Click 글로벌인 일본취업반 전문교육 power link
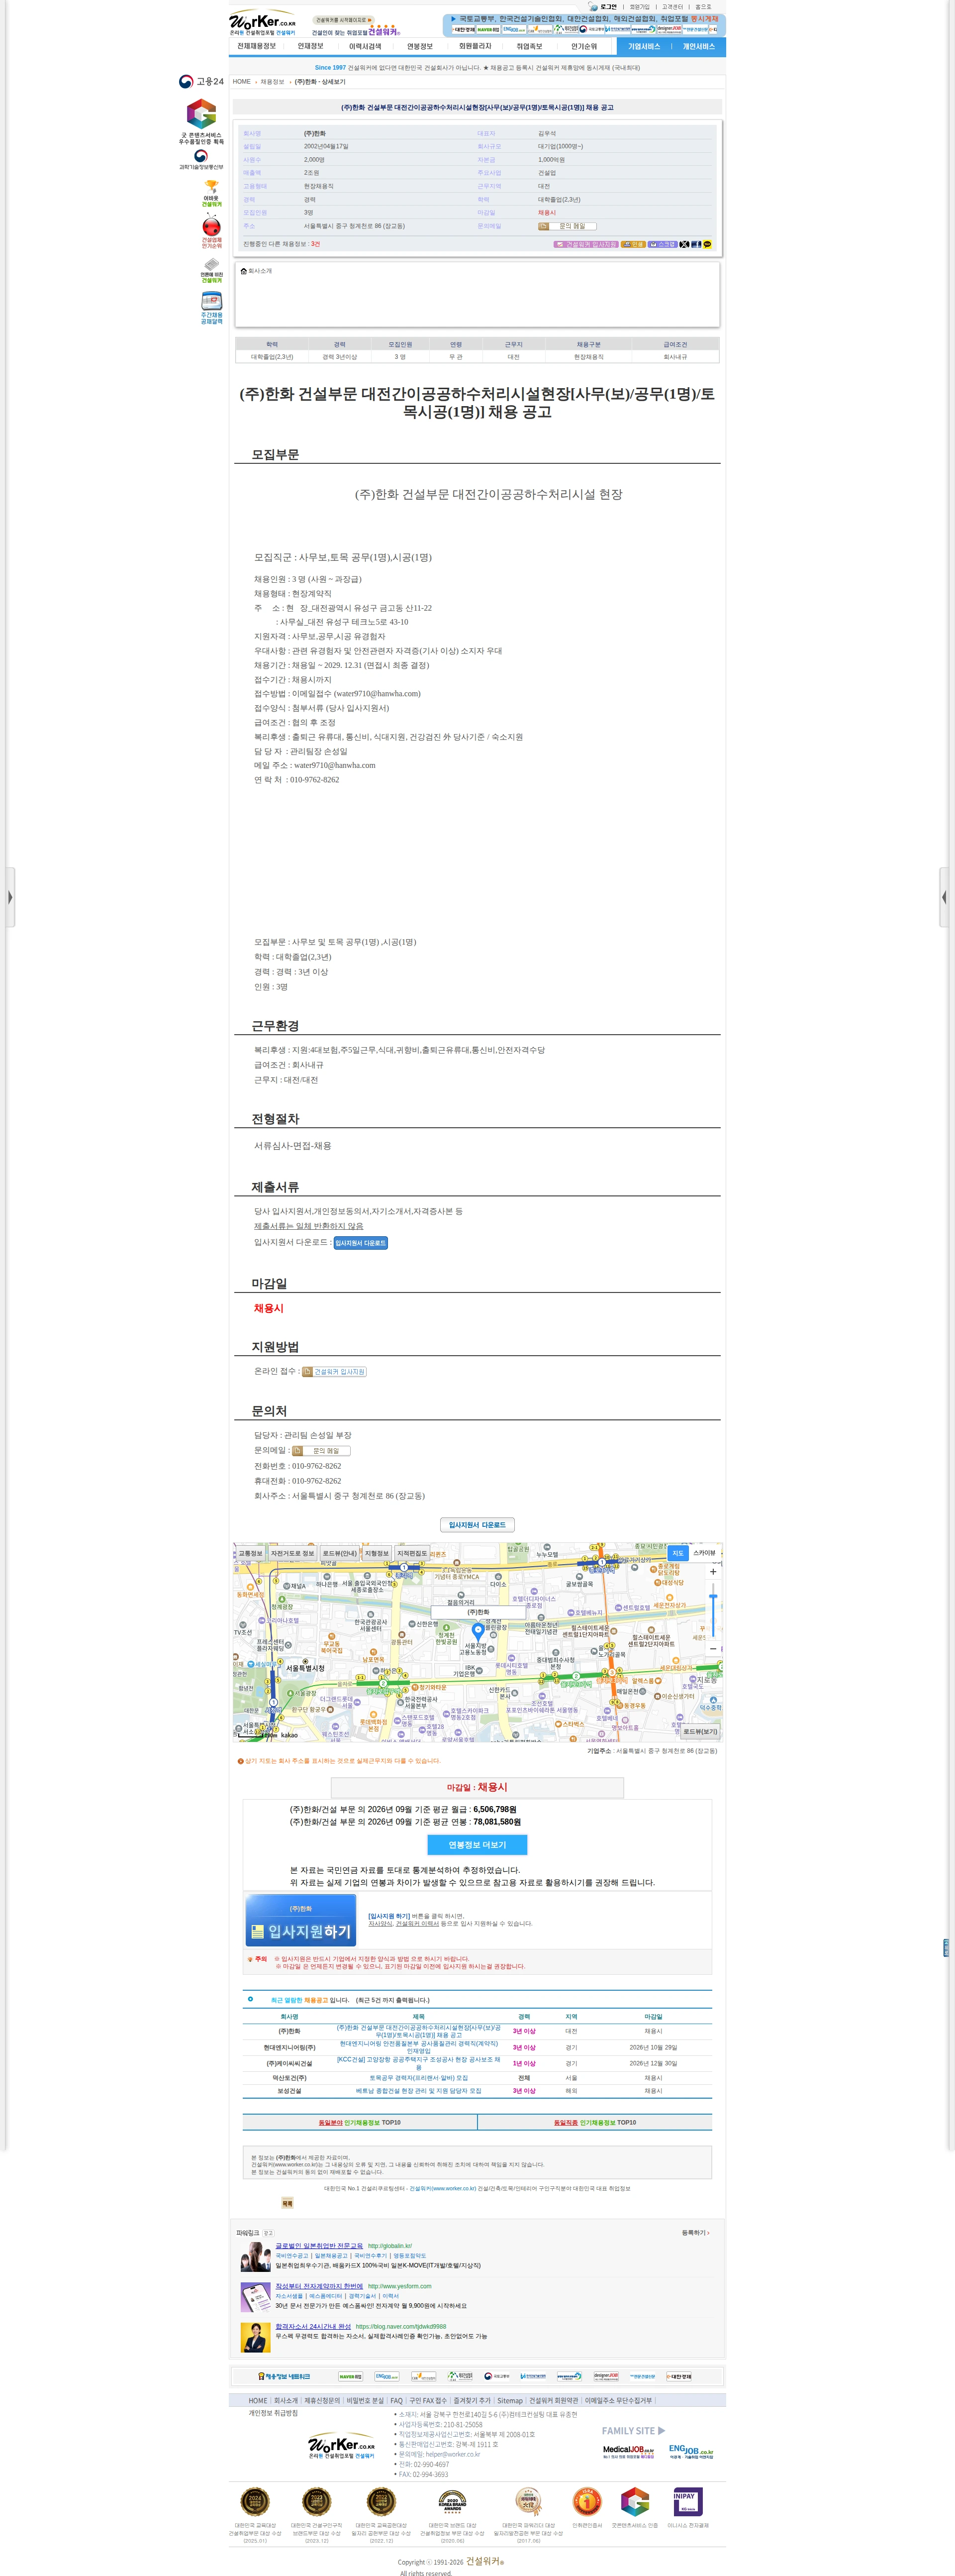The image size is (955, 2576). point(320,2245)
